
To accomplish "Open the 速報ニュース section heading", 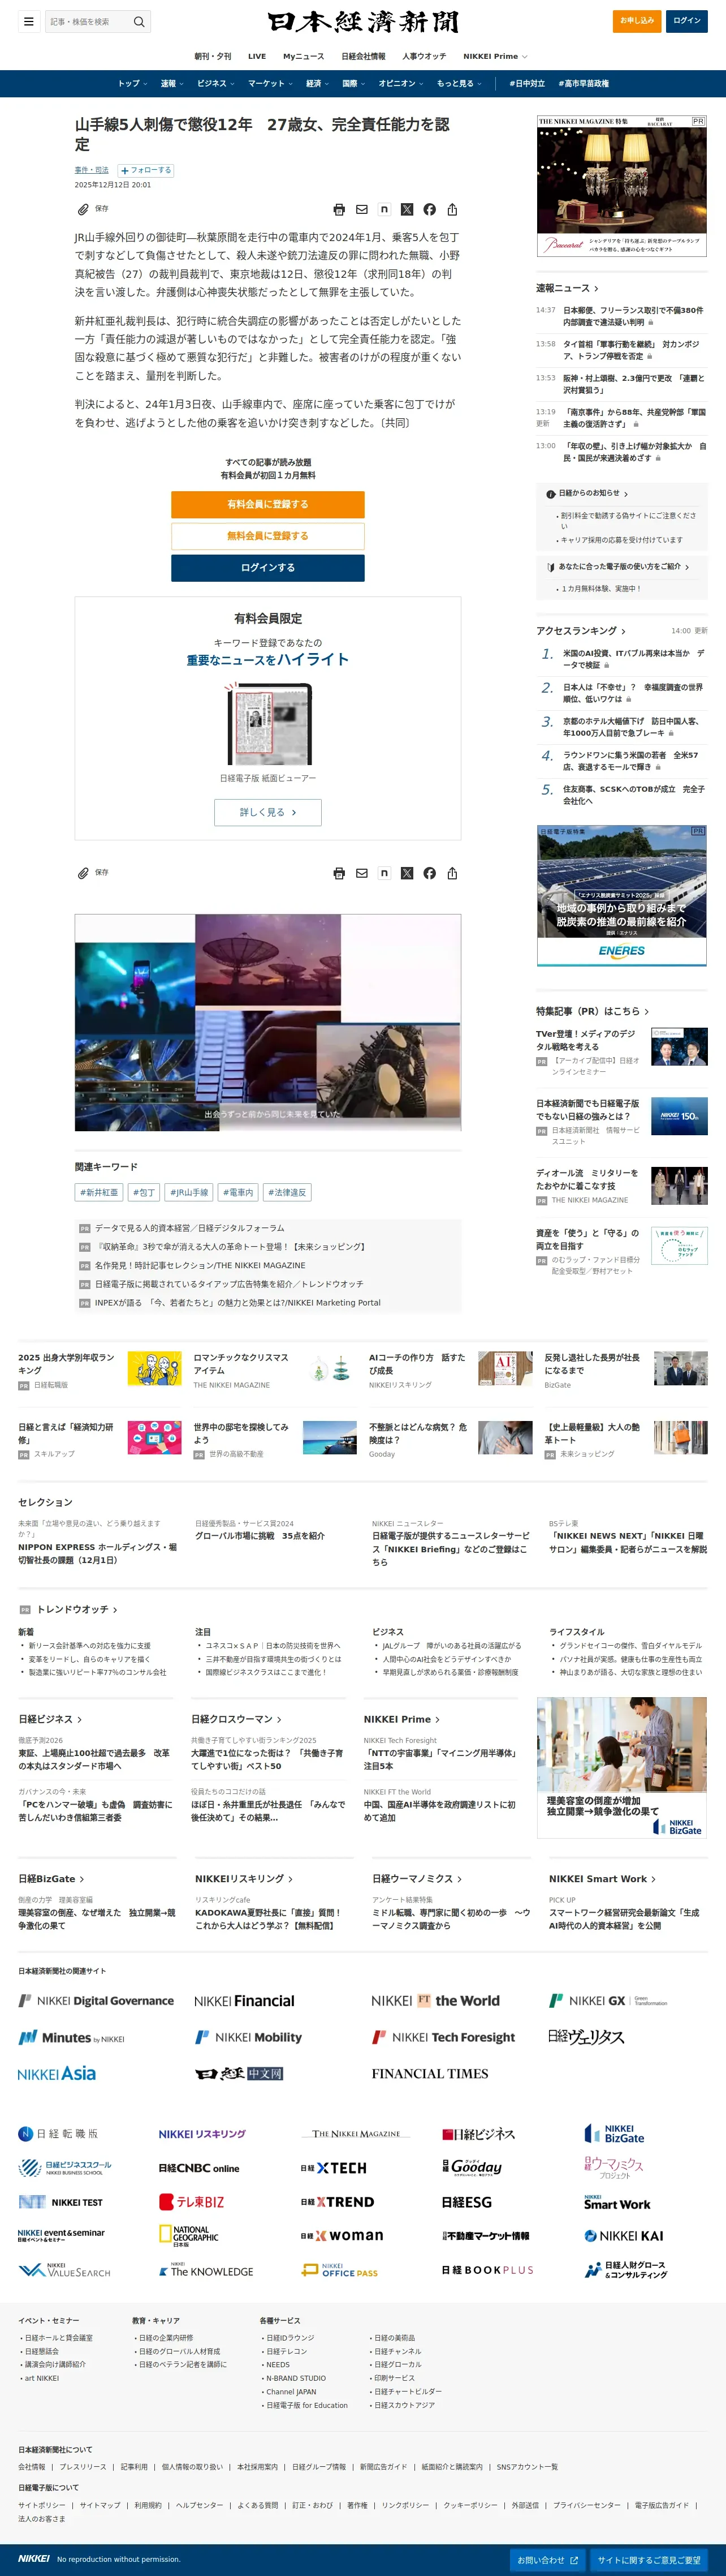I will click(567, 288).
